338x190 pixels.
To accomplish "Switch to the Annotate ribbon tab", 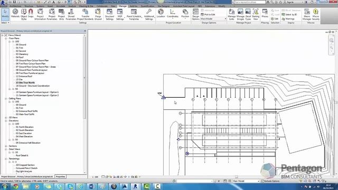I will pos(61,6).
